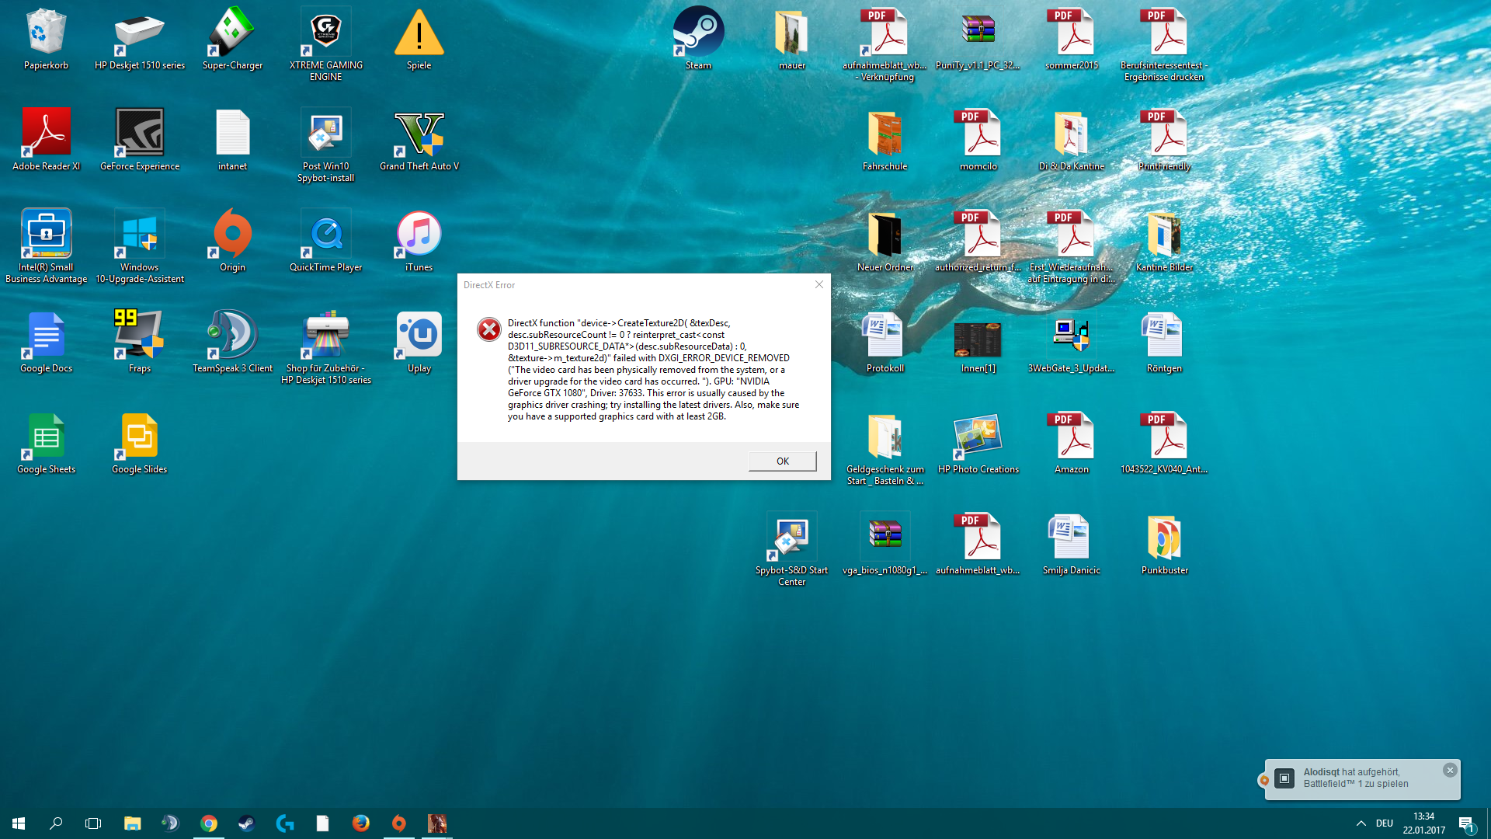Open the Action Center notifications
The height and width of the screenshot is (839, 1491).
click(1466, 823)
